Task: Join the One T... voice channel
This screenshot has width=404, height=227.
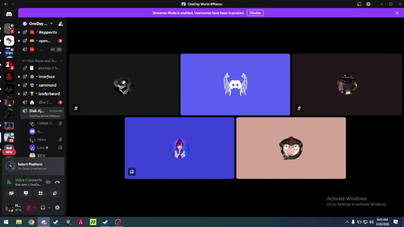Action: coord(42,102)
